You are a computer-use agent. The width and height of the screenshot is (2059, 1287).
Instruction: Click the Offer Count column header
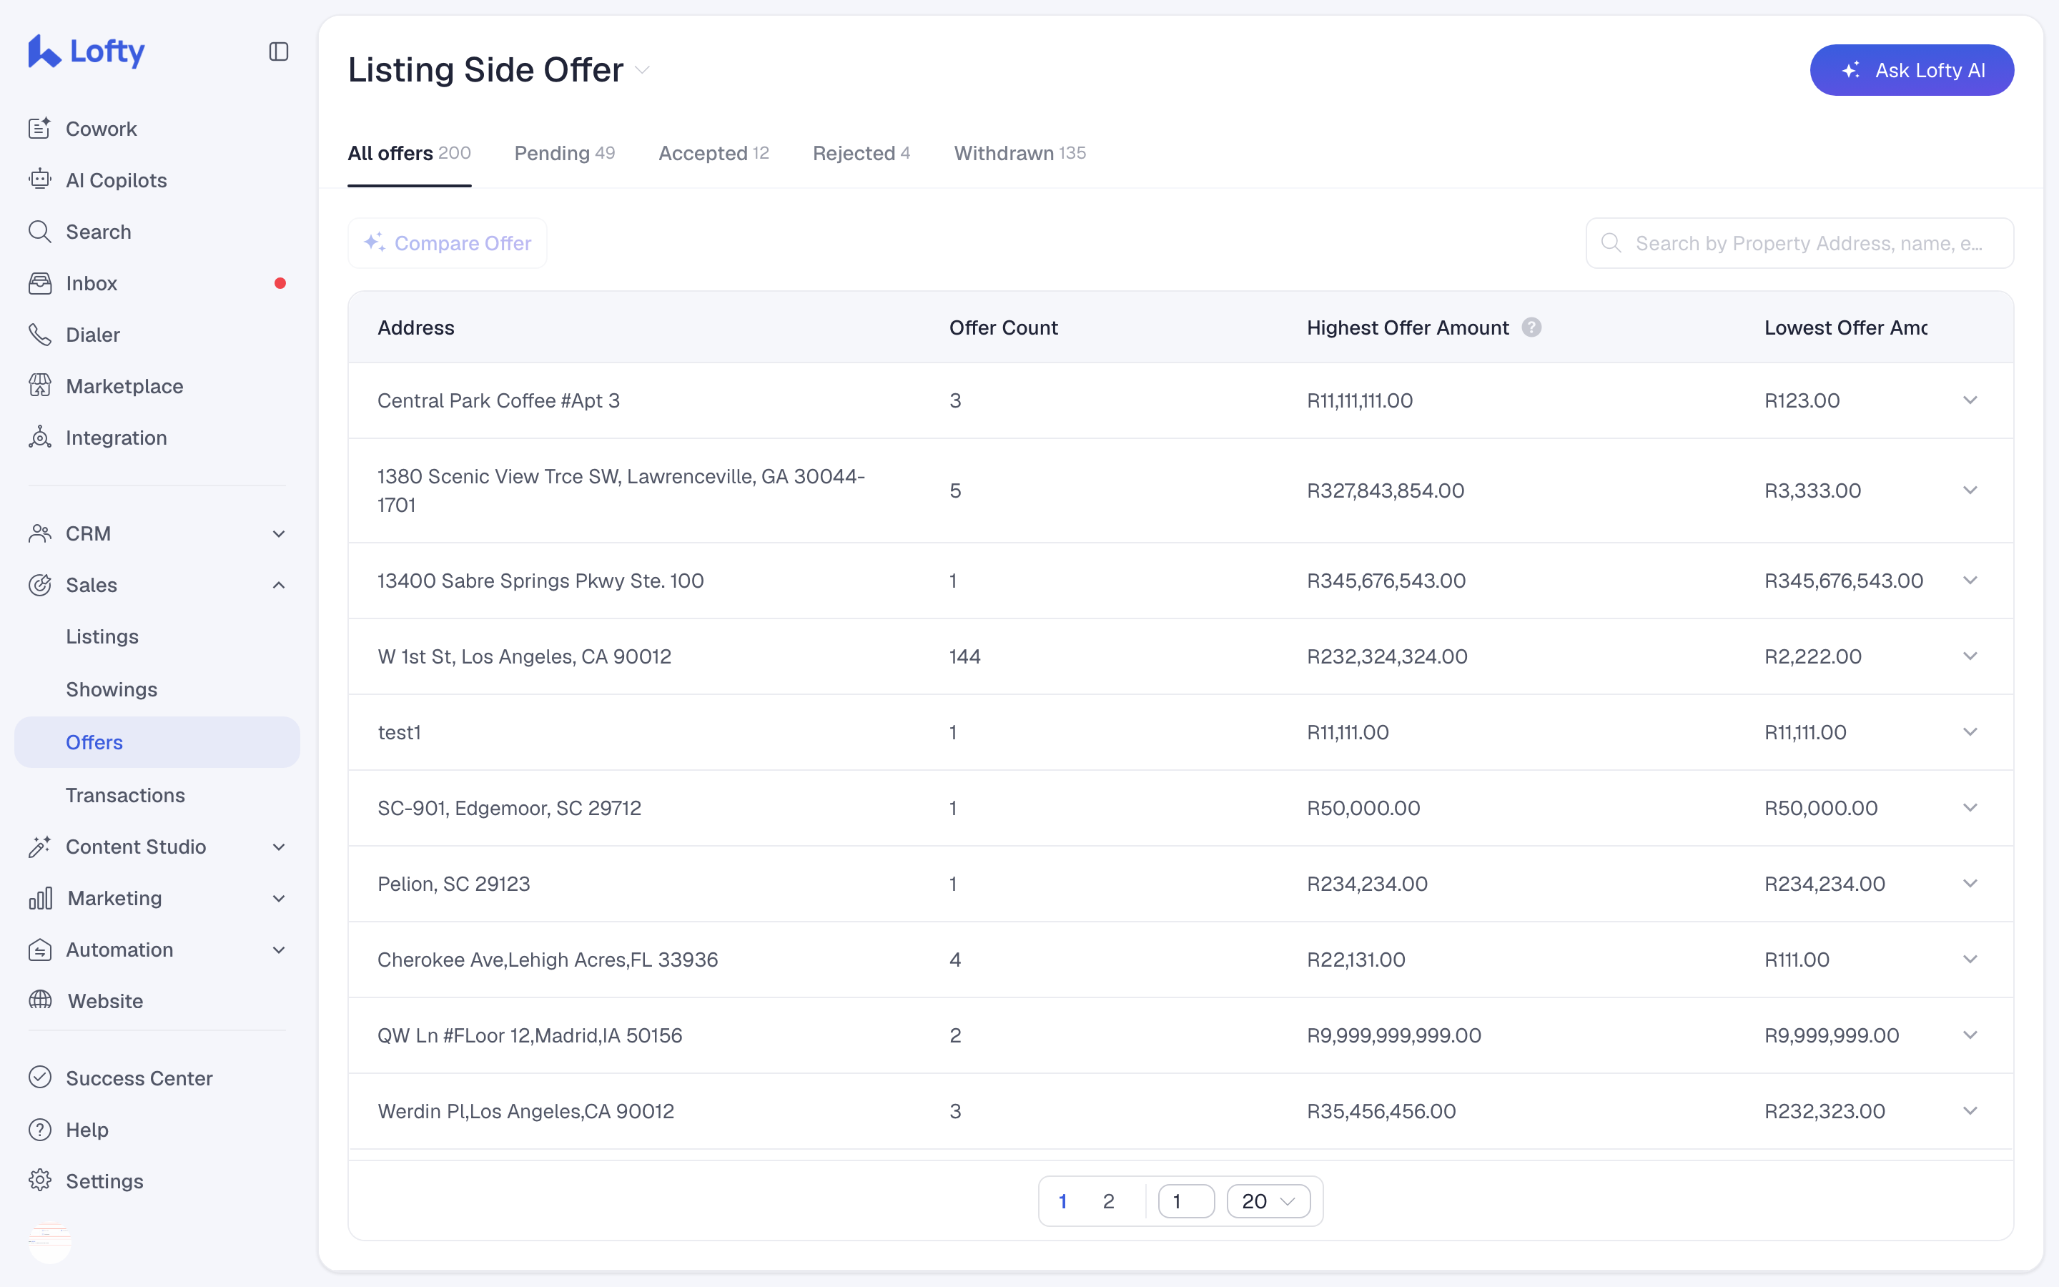[1003, 327]
